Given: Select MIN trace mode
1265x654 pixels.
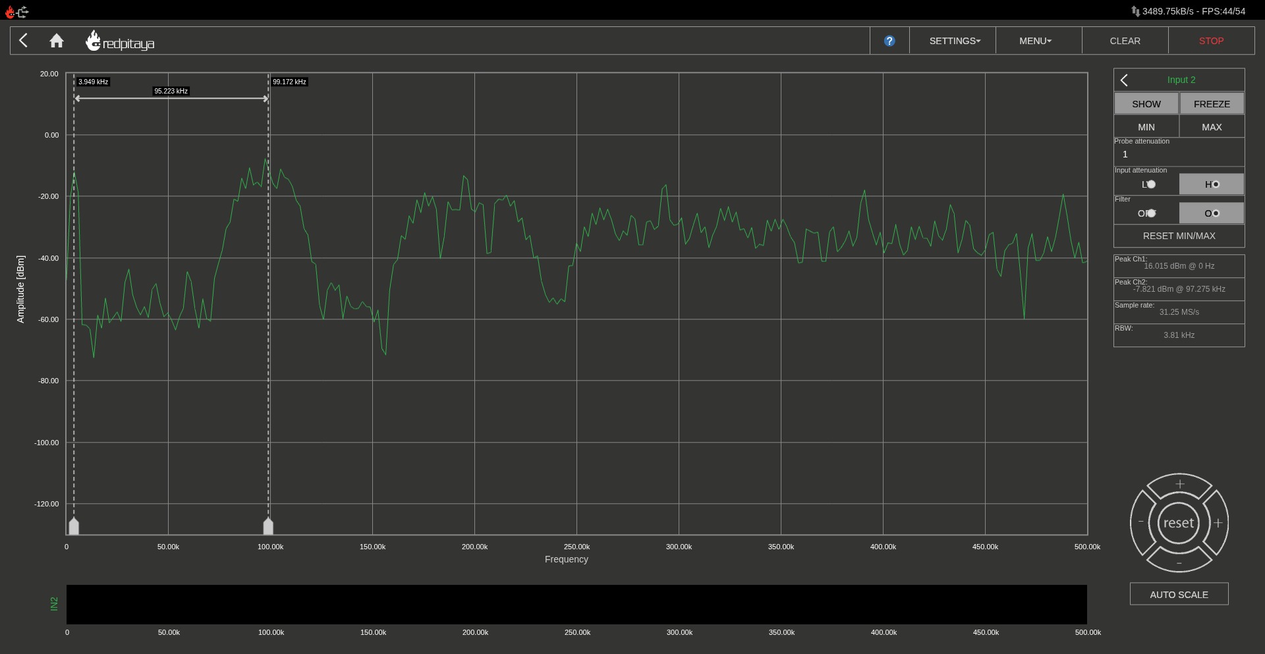Looking at the screenshot, I should 1146,126.
